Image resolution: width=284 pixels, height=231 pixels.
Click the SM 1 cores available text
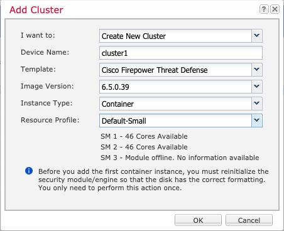(144, 136)
